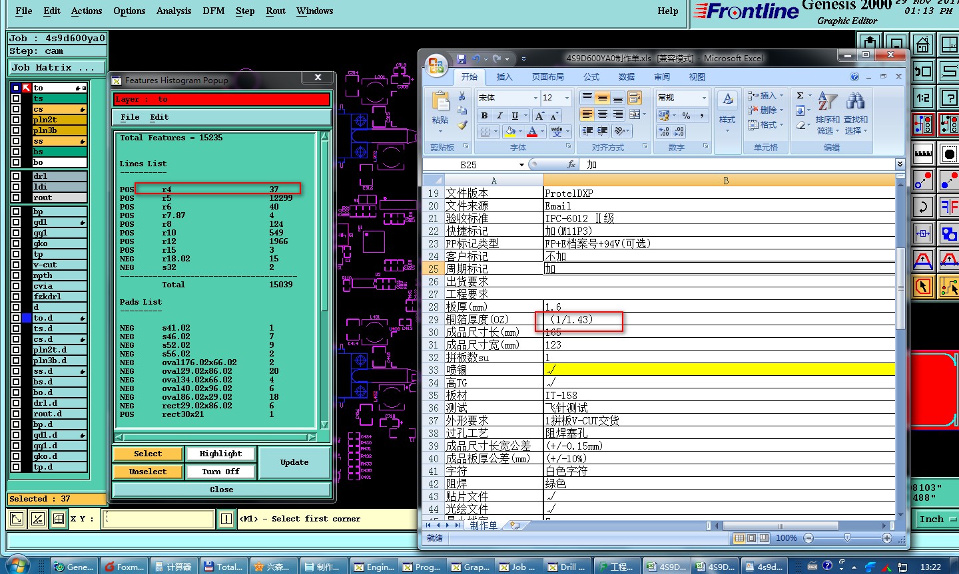
Task: Toggle checkbox for layer tp.d
Action: 16,467
